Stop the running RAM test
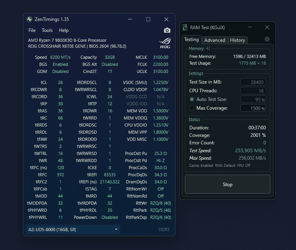Viewport: 296px width, 250px height. [228, 184]
